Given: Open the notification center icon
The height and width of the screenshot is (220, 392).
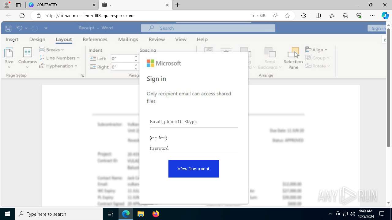Looking at the screenshot, I should coord(382,214).
